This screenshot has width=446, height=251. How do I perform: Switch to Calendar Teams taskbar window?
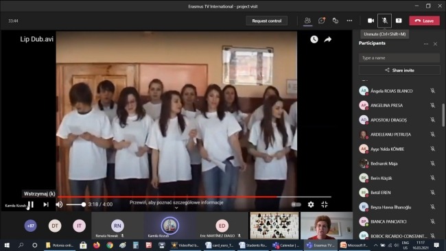click(287, 245)
